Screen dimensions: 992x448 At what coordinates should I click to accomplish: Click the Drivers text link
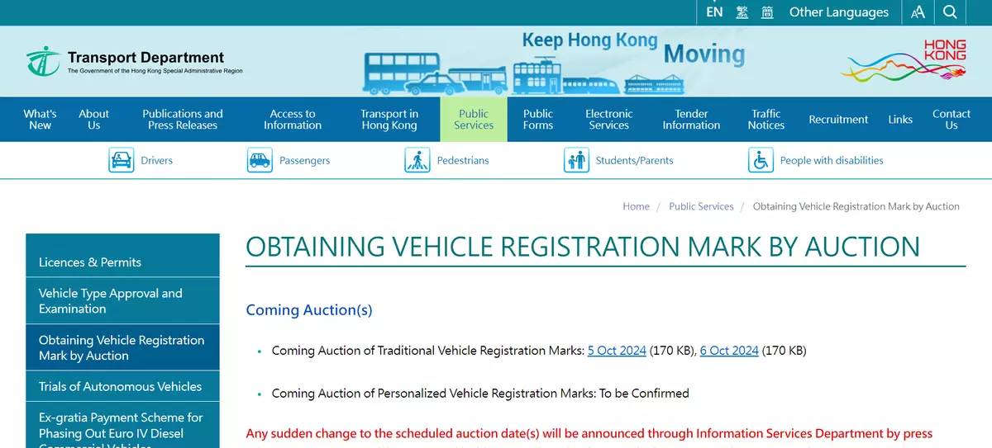[157, 160]
